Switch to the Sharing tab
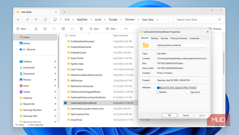The width and height of the screenshot is (239, 135). pyautogui.click(x=154, y=38)
